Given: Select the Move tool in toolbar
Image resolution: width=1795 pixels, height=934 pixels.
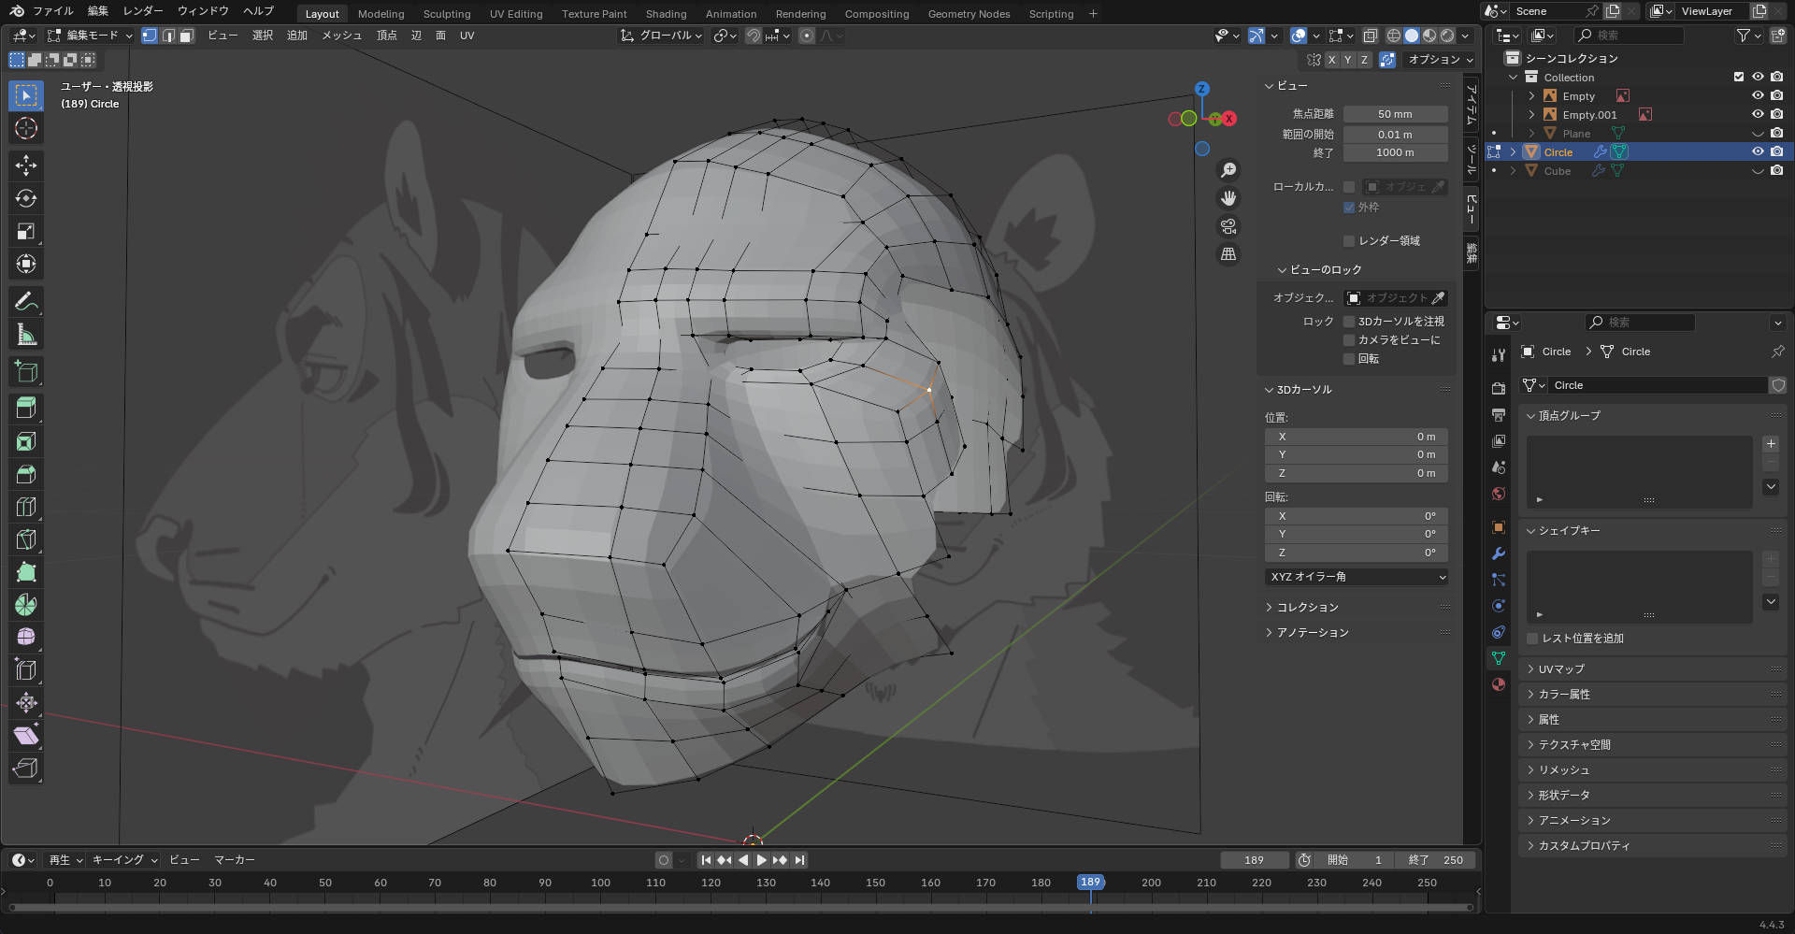Looking at the screenshot, I should tap(26, 165).
